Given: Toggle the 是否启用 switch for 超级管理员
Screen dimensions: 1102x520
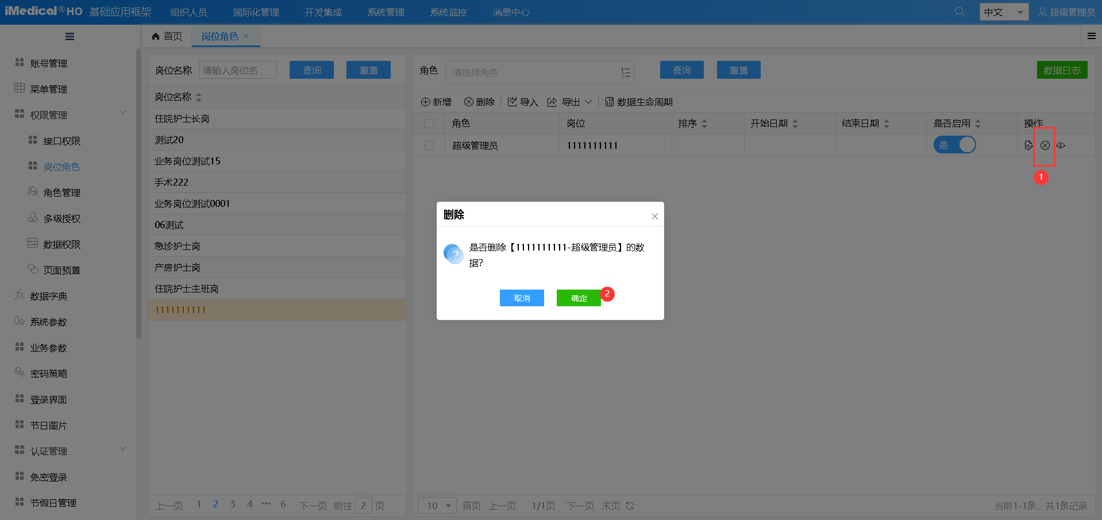Looking at the screenshot, I should [954, 145].
